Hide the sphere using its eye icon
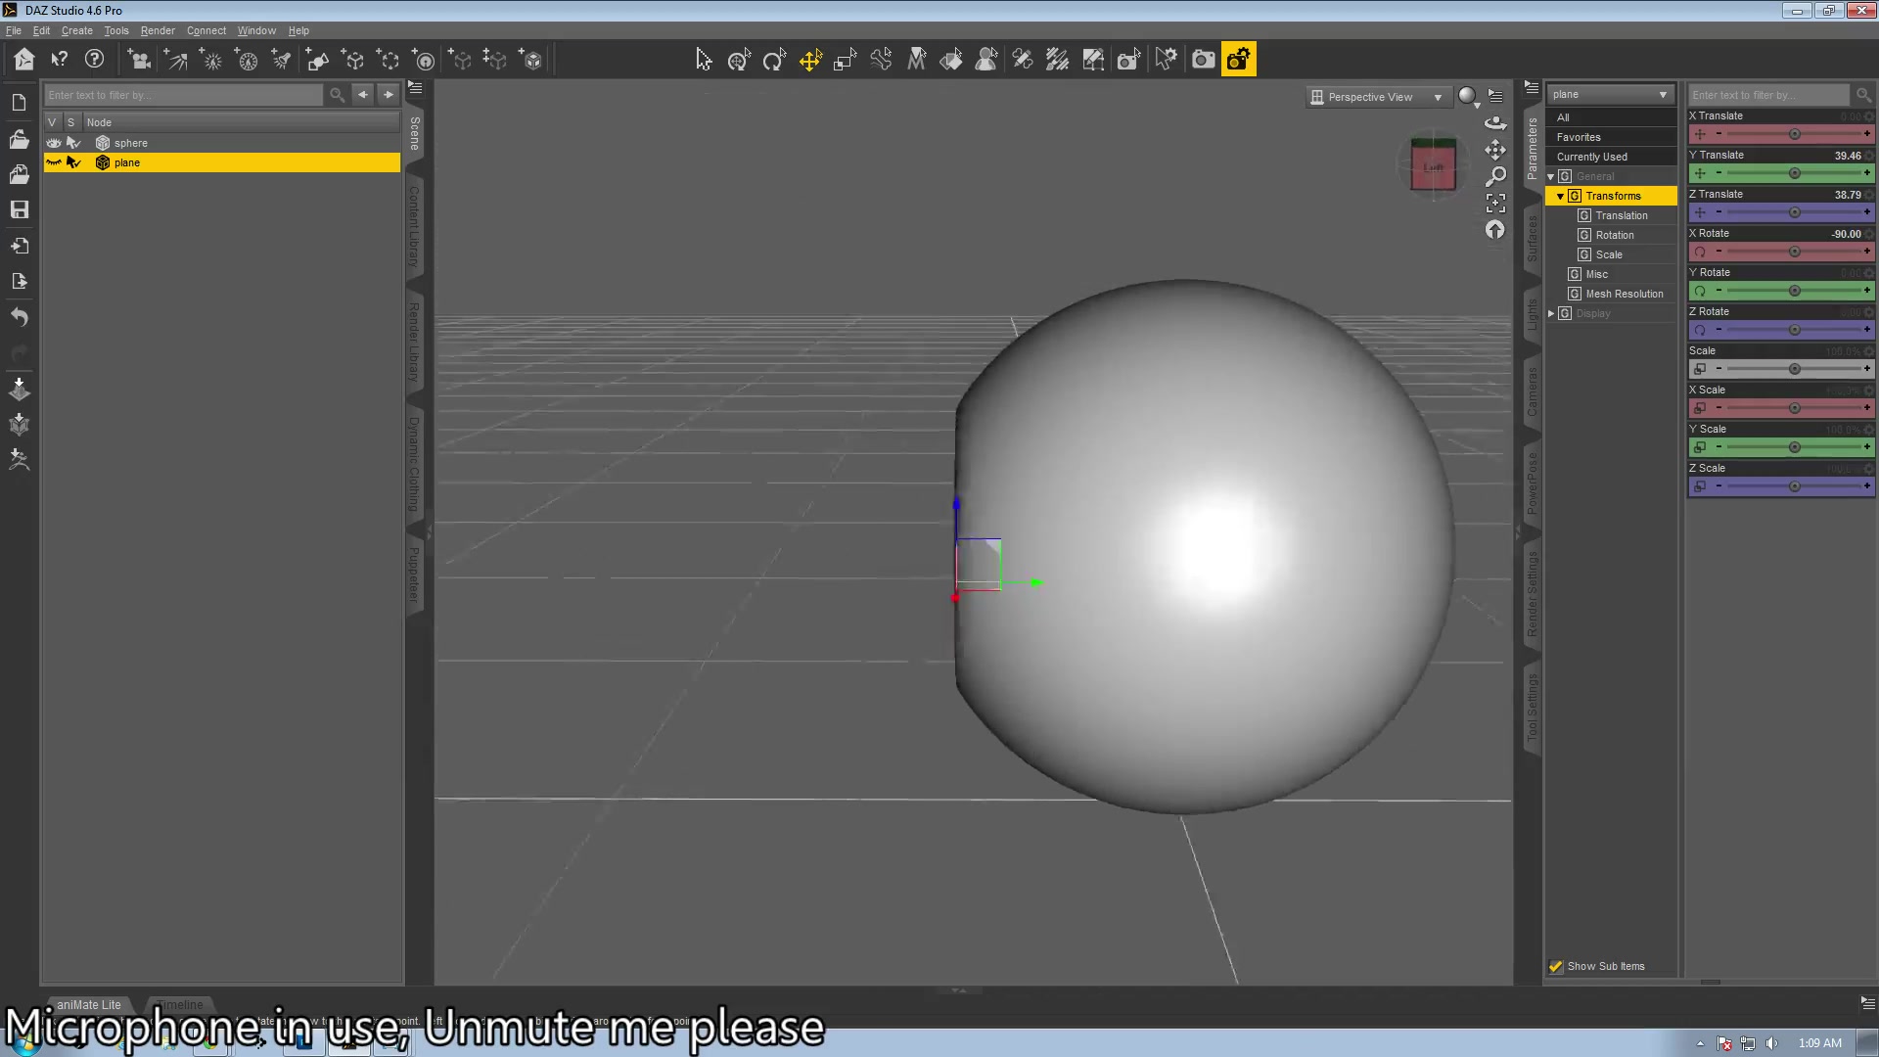This screenshot has height=1057, width=1879. [54, 143]
